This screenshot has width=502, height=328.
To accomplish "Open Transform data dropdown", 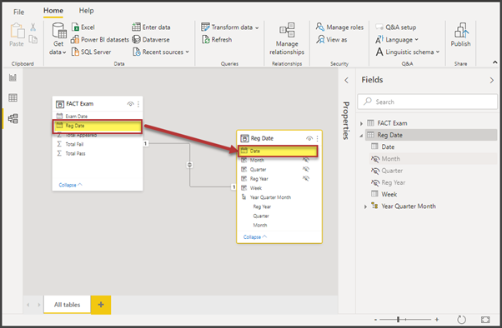I will 230,27.
